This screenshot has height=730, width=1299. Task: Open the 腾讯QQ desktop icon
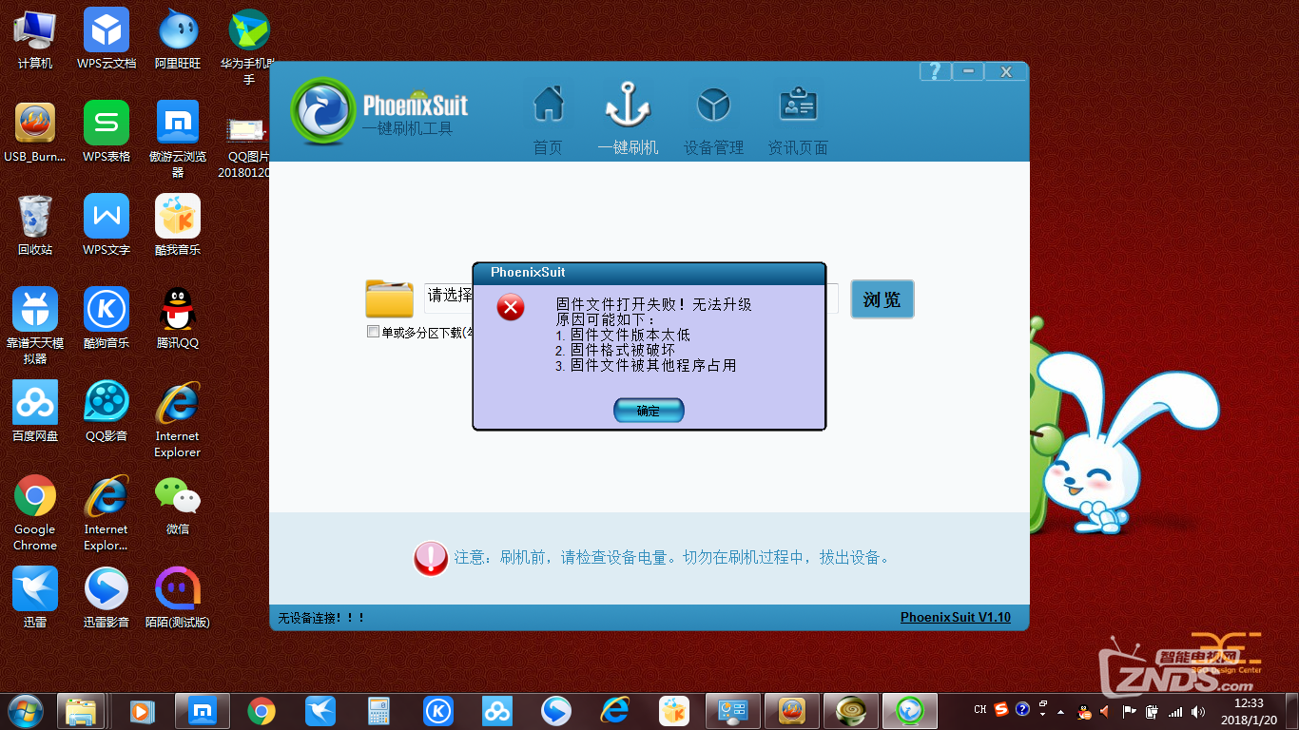tap(178, 318)
